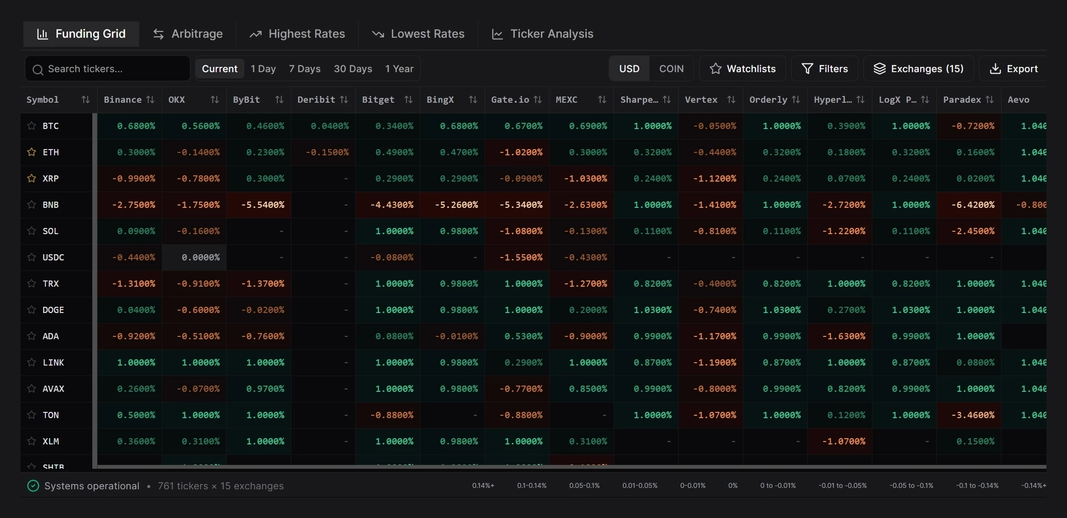Star the USDC ticker
Image resolution: width=1067 pixels, height=518 pixels.
(32, 257)
